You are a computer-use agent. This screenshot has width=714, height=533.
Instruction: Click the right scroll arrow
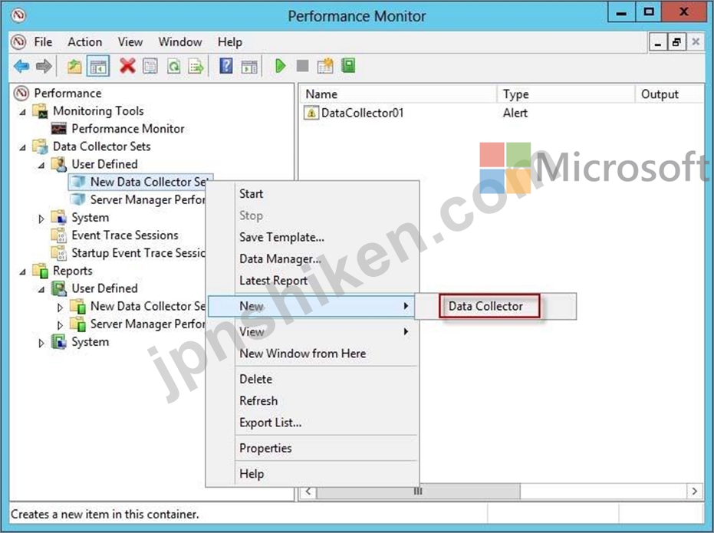click(694, 491)
